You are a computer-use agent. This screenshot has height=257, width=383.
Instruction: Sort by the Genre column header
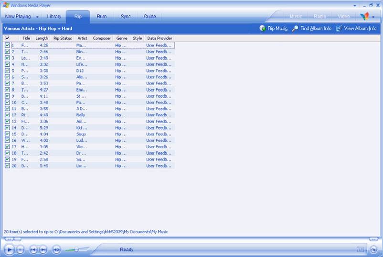coord(122,38)
